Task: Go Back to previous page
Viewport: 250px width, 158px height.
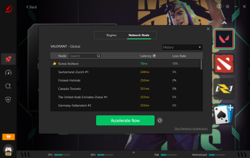Action: (x=32, y=7)
